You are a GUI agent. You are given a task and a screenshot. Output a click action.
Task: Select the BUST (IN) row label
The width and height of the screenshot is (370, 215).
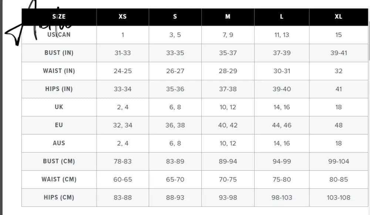pyautogui.click(x=59, y=53)
